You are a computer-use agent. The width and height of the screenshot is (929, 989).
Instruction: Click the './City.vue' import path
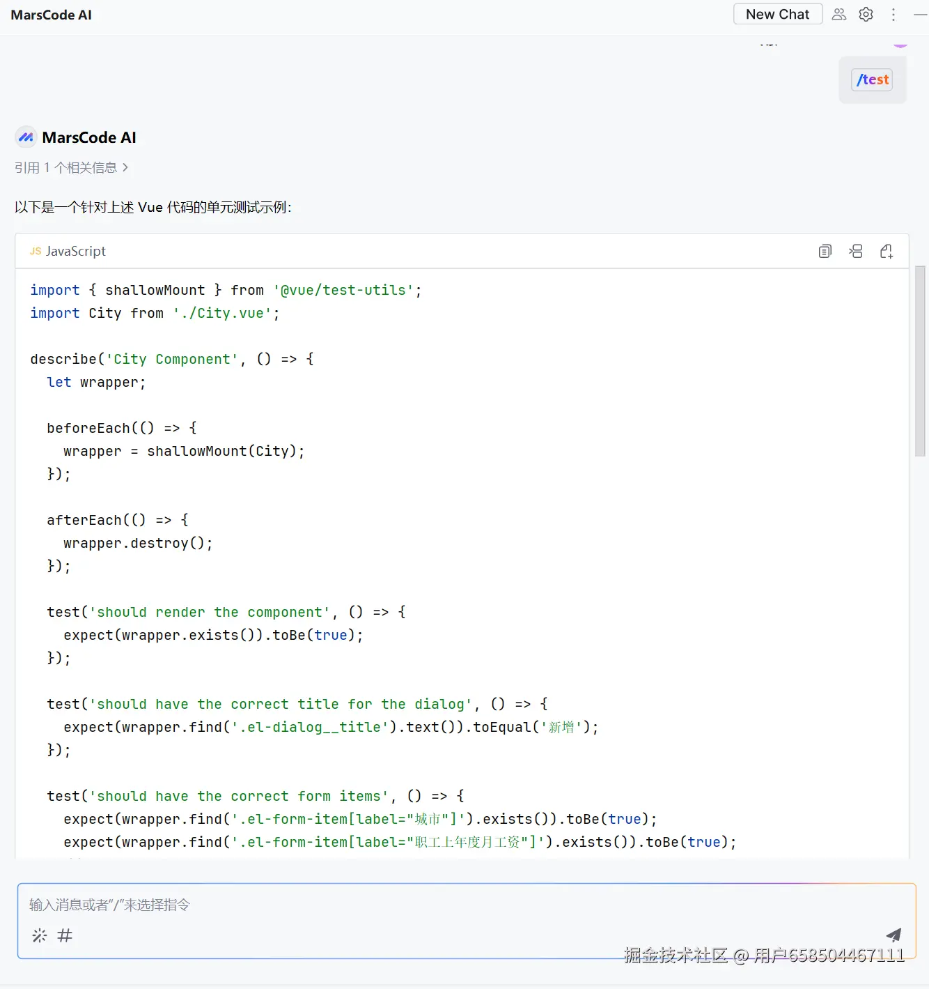[x=221, y=313]
